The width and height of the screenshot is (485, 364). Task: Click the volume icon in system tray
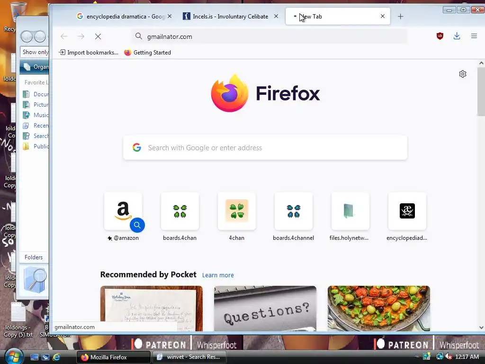click(449, 356)
